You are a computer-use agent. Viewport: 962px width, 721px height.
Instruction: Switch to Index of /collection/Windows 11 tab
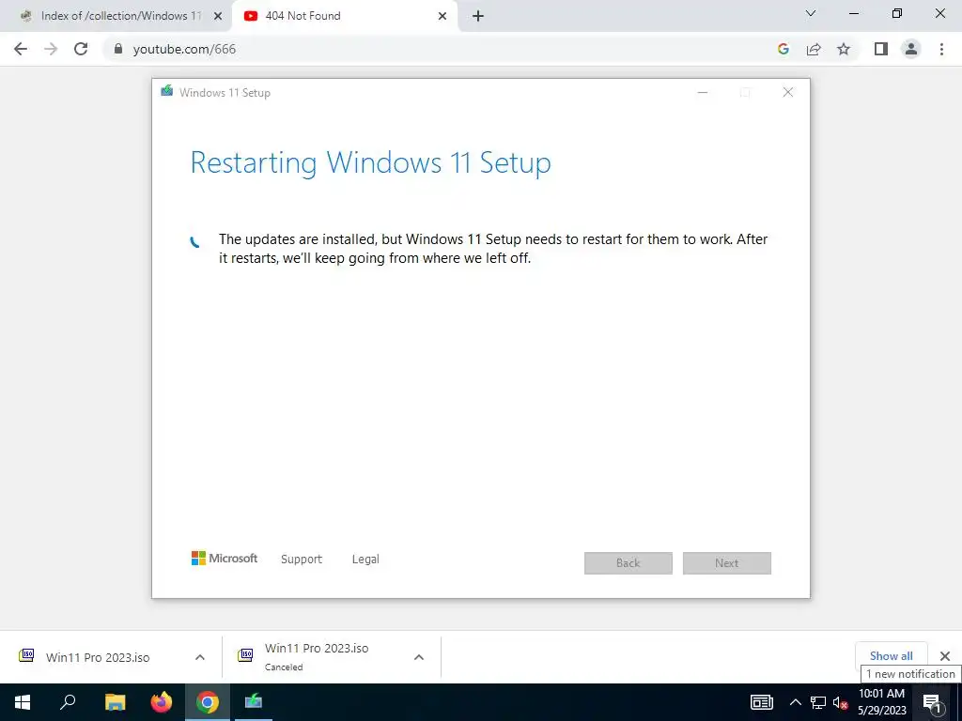[116, 16]
